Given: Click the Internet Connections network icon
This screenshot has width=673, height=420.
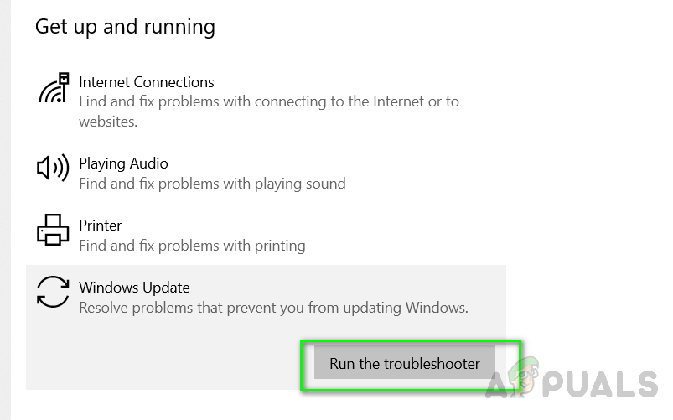Looking at the screenshot, I should (x=53, y=88).
